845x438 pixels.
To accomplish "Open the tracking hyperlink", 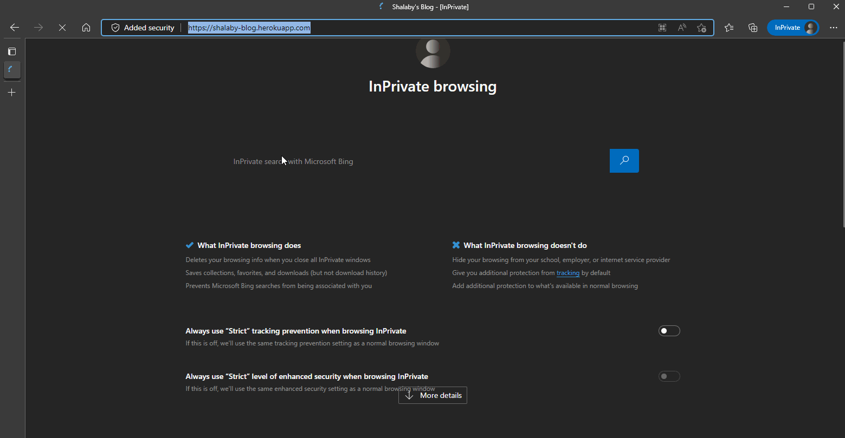I will pyautogui.click(x=567, y=273).
